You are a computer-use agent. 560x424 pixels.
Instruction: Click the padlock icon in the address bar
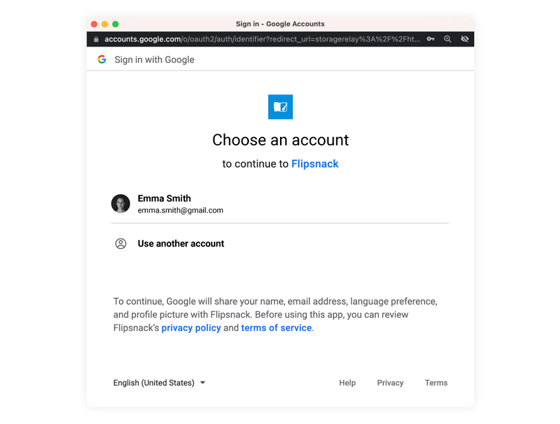(x=95, y=38)
